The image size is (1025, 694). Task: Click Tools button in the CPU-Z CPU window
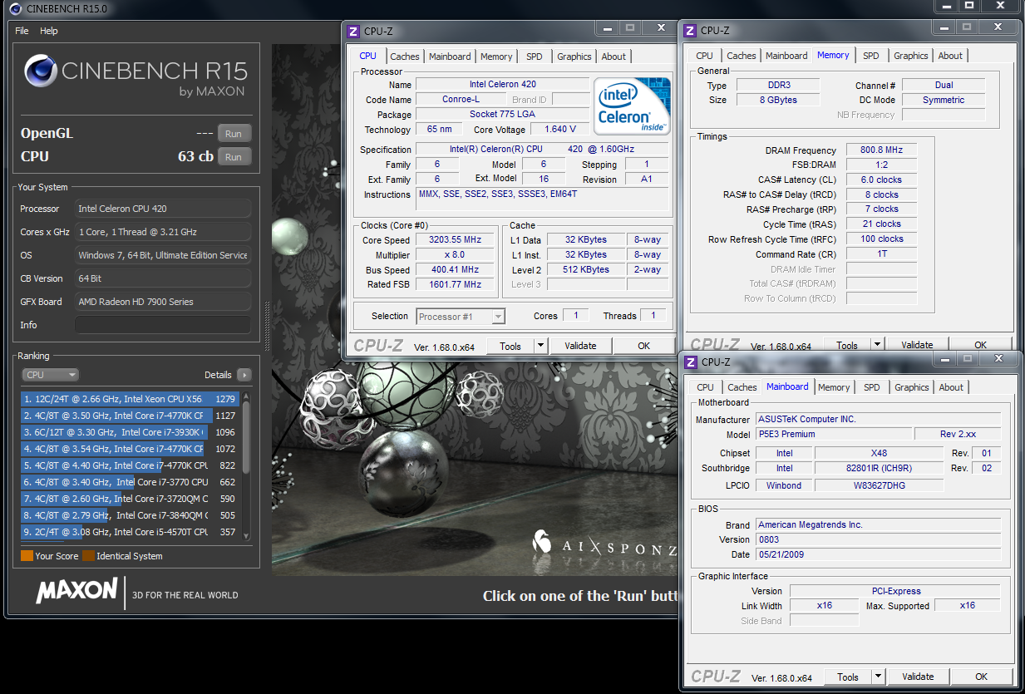coord(510,346)
